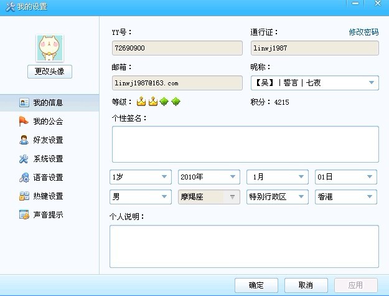The height and width of the screenshot is (296, 389).
Task: Click the 摩羯座 zodiac dropdown
Action: [209, 197]
